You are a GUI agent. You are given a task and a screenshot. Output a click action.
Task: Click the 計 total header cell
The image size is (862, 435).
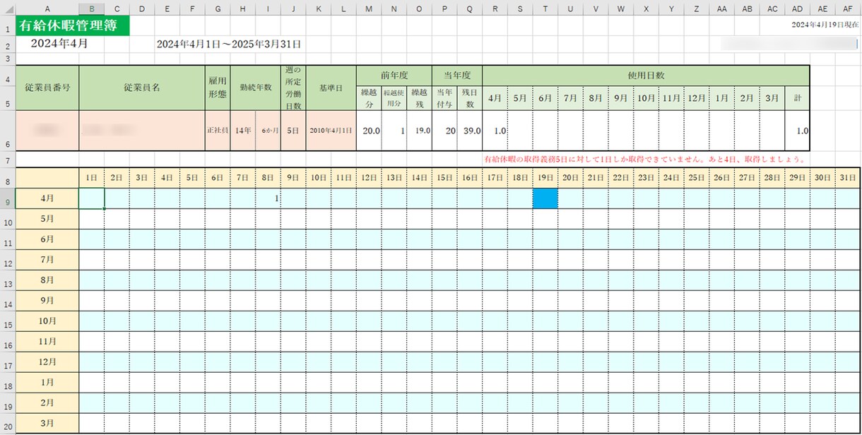point(798,97)
